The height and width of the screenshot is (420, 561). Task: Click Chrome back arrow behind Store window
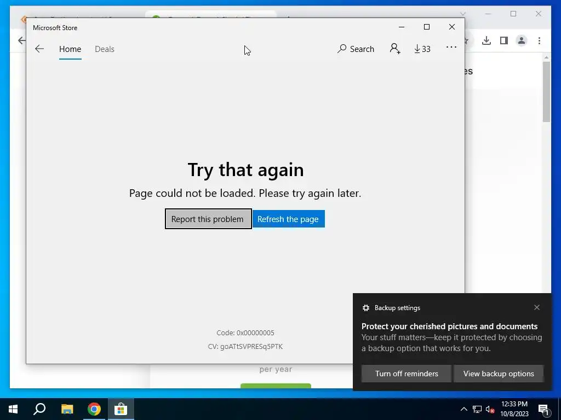21,40
